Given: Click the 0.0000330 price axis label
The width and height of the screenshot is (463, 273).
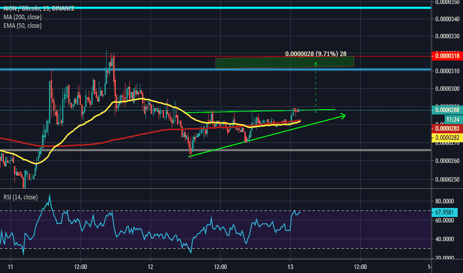Looking at the screenshot, I should pyautogui.click(x=447, y=36).
